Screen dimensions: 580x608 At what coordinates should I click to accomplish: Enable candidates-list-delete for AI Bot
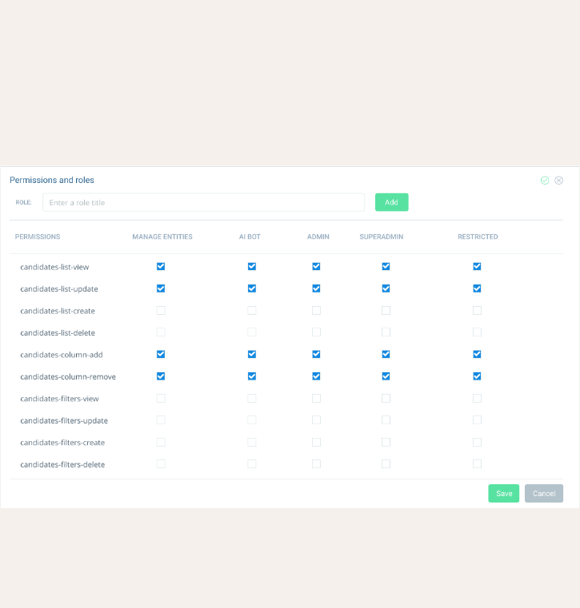pos(251,332)
